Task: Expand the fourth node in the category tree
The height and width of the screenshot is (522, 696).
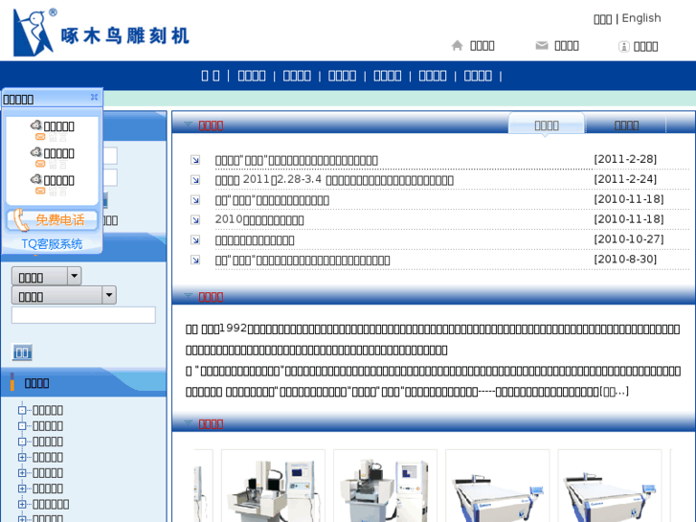Action: tap(22, 457)
